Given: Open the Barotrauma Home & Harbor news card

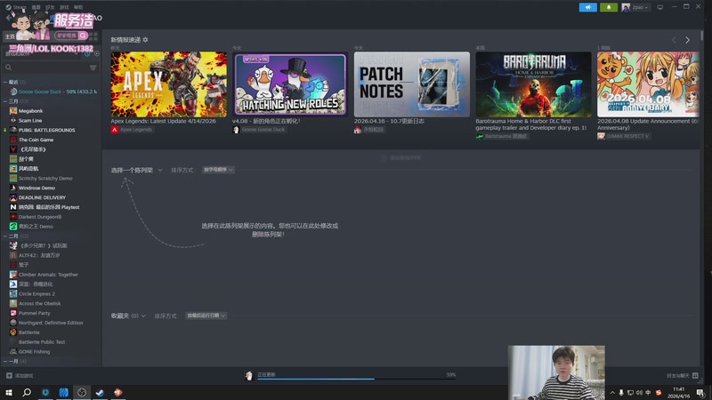Looking at the screenshot, I should [533, 84].
